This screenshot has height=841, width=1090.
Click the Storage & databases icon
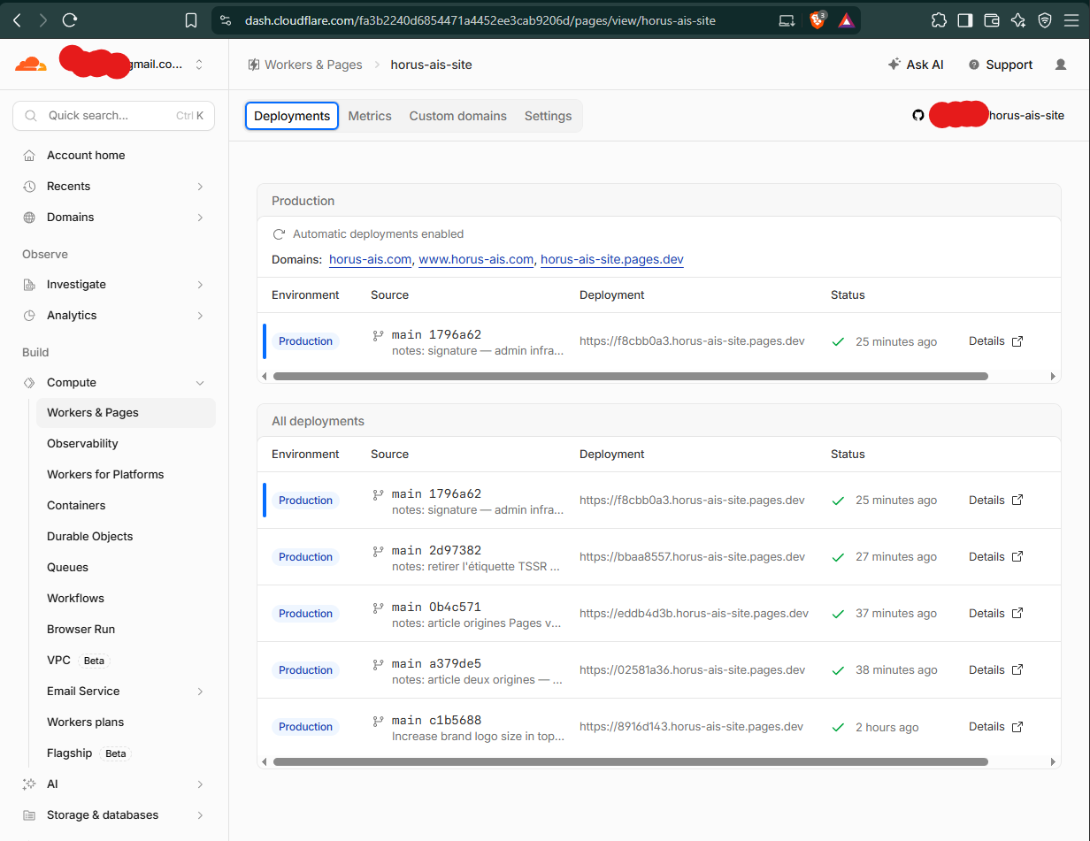click(x=29, y=814)
